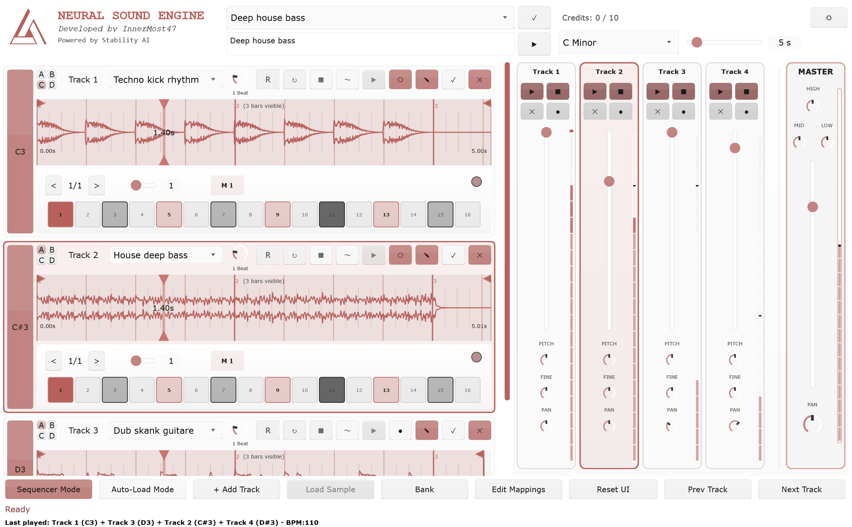Click the duration slider handle
Screen dimensions: 852x527
tap(697, 42)
